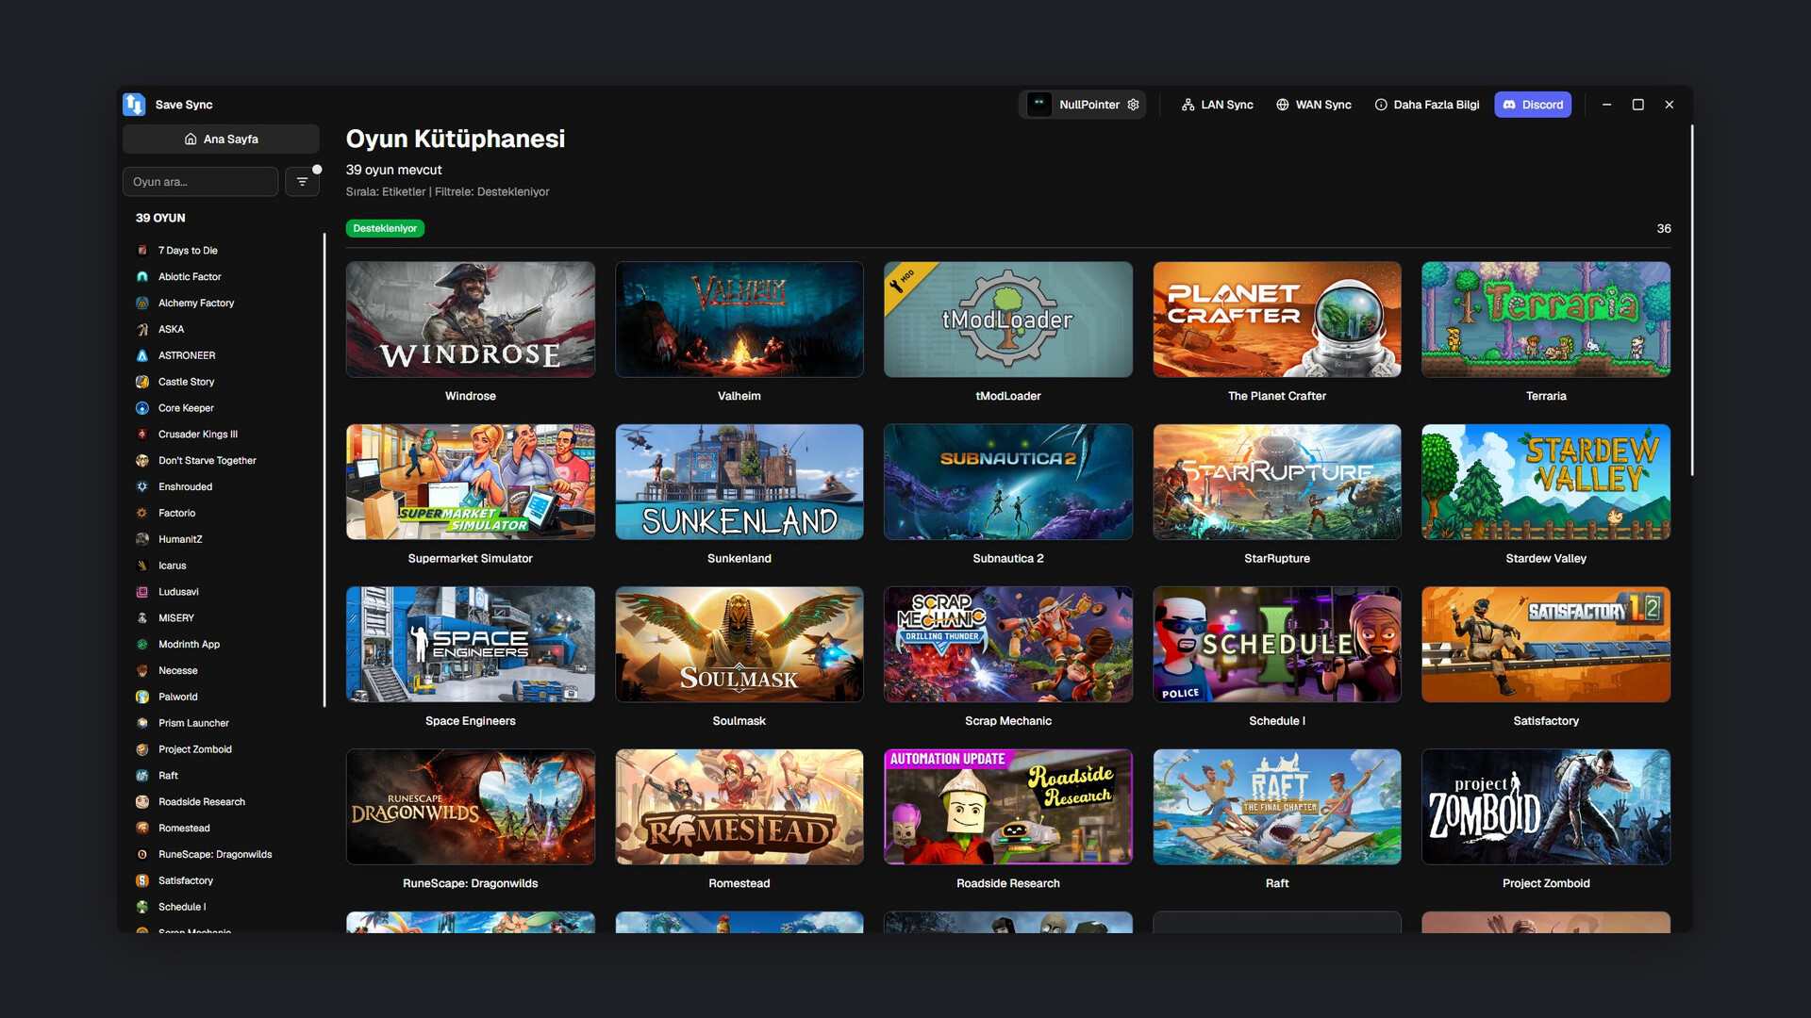Open NullPointer profile settings gear
1811x1018 pixels.
coord(1134,105)
